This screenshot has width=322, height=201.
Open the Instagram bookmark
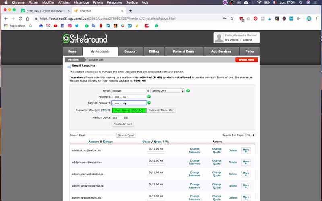tap(70, 26)
